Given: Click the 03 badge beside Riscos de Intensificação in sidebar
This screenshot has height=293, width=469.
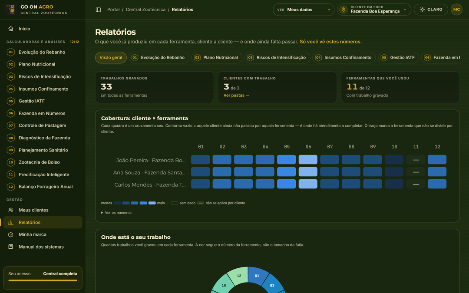Looking at the screenshot, I should [11, 76].
